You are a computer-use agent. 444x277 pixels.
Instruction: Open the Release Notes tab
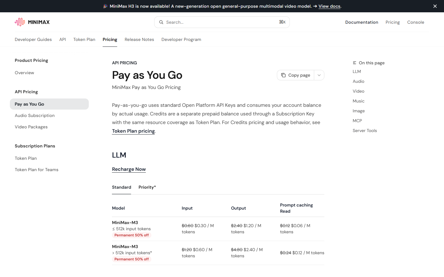click(139, 39)
